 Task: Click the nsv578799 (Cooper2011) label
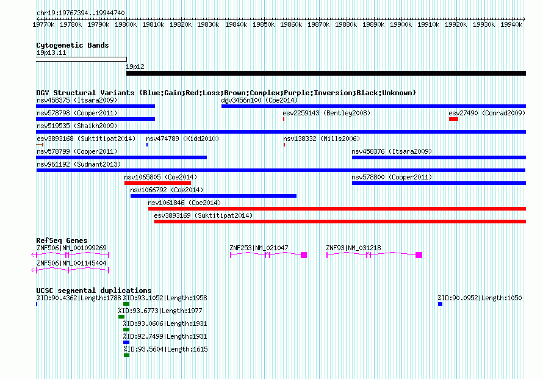(x=77, y=151)
